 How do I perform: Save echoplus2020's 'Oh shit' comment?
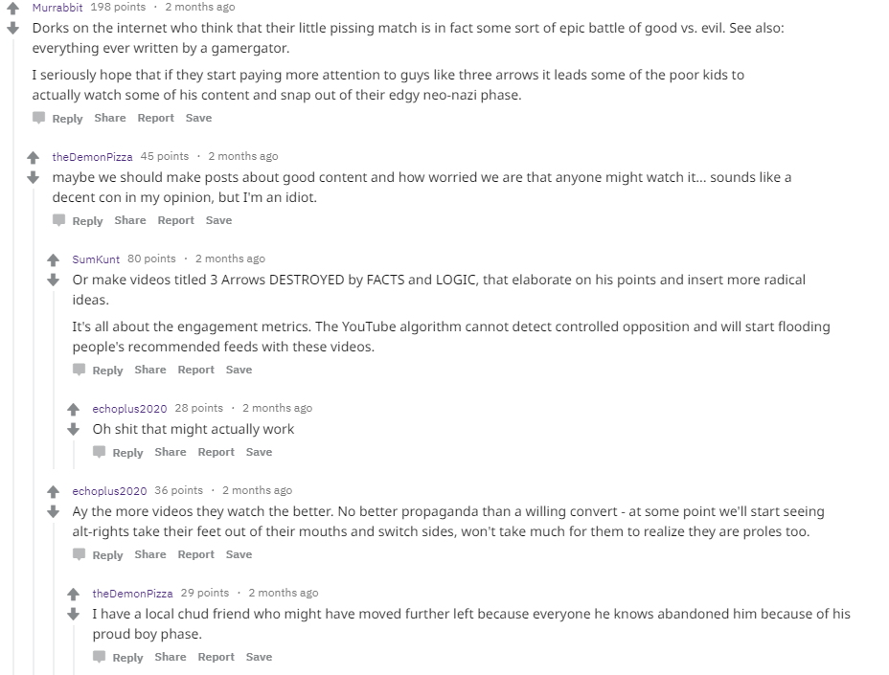[259, 452]
